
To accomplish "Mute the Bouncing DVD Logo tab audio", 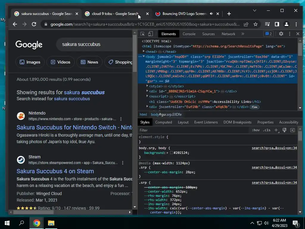I will point(211,14).
